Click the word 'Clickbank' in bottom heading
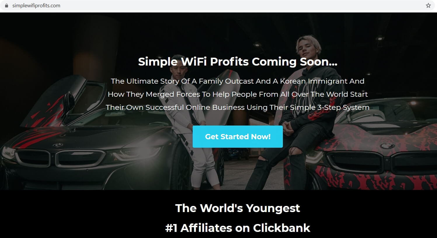Screen dimensions: 437x238 [282, 228]
